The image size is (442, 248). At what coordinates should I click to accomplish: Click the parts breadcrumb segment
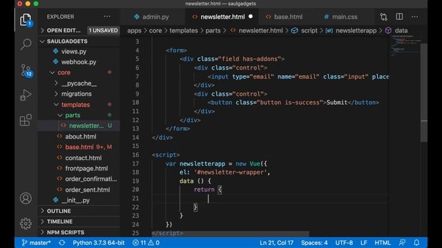[x=213, y=30]
